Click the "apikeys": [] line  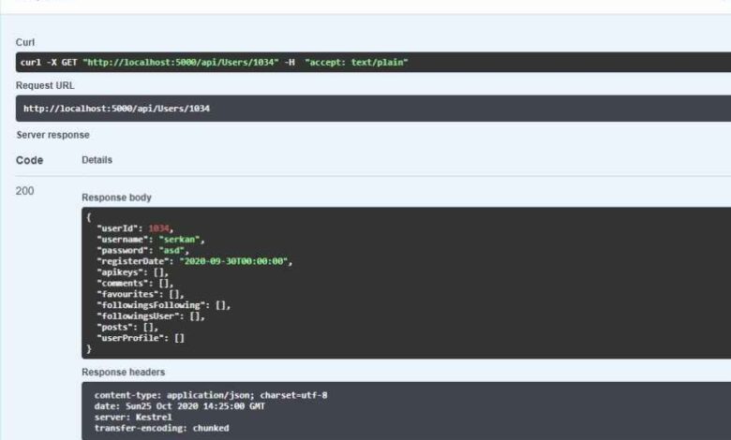pos(132,272)
